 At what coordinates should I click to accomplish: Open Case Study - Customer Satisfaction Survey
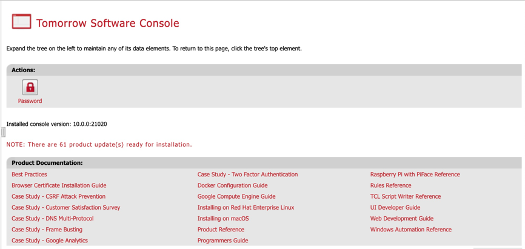[x=65, y=207]
